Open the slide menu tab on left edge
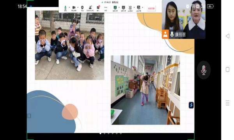The height and width of the screenshot is (140, 234). tap(29, 116)
